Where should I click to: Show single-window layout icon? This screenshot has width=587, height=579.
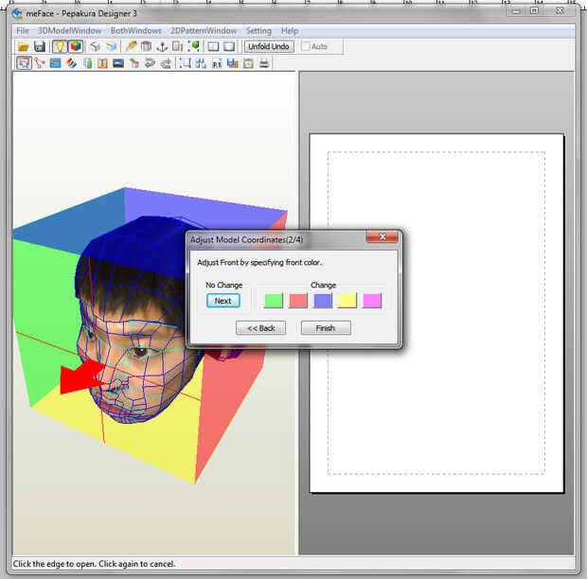tap(229, 46)
